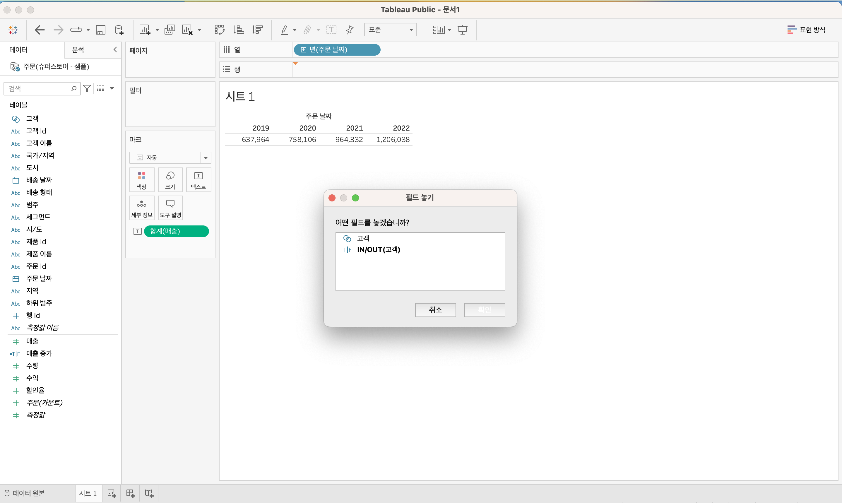The width and height of the screenshot is (842, 503).
Task: Click the group members paperclip icon
Action: [307, 30]
